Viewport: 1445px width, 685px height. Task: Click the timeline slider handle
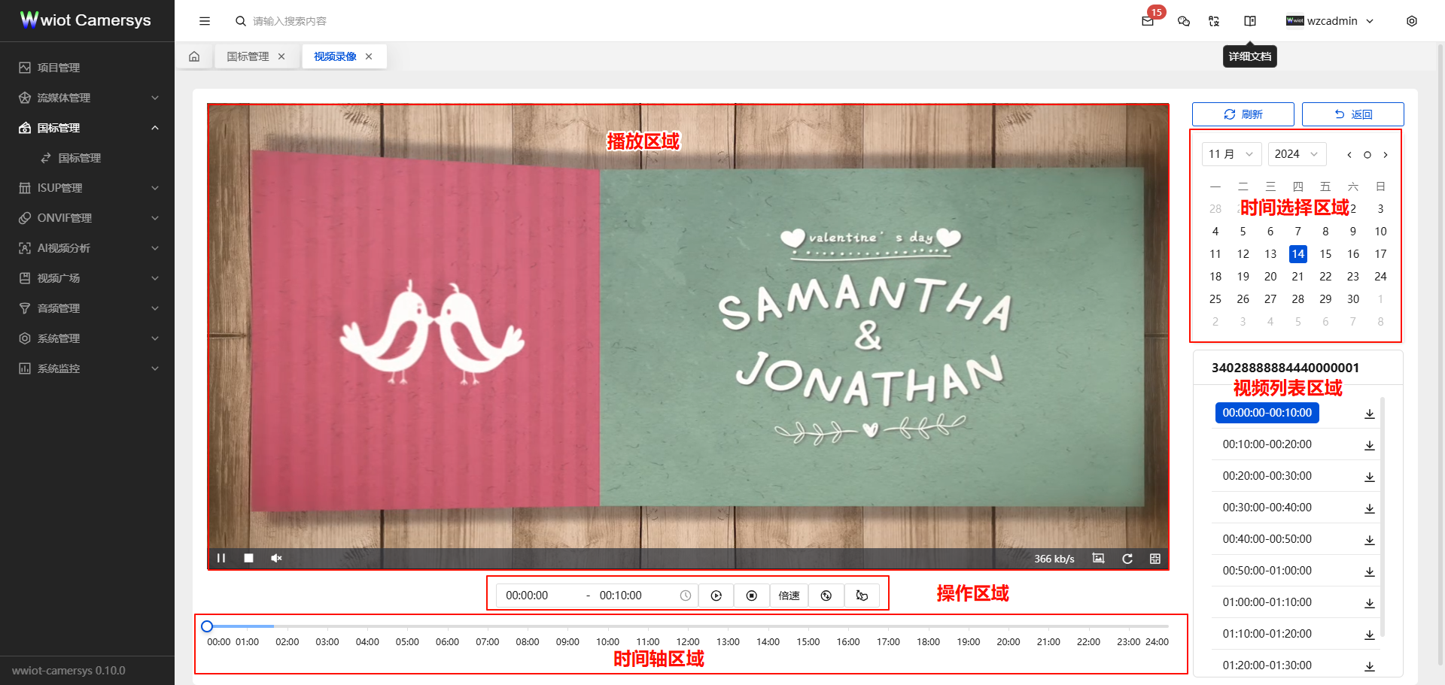(x=208, y=626)
